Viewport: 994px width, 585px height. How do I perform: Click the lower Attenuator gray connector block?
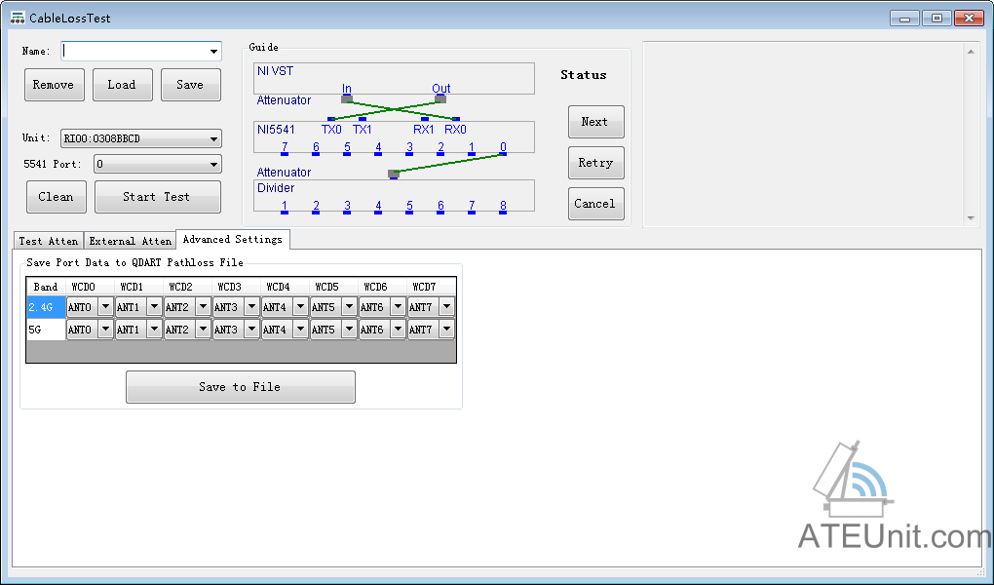(x=394, y=174)
